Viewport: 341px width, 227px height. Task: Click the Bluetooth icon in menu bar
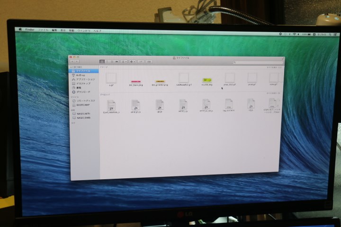(290, 35)
